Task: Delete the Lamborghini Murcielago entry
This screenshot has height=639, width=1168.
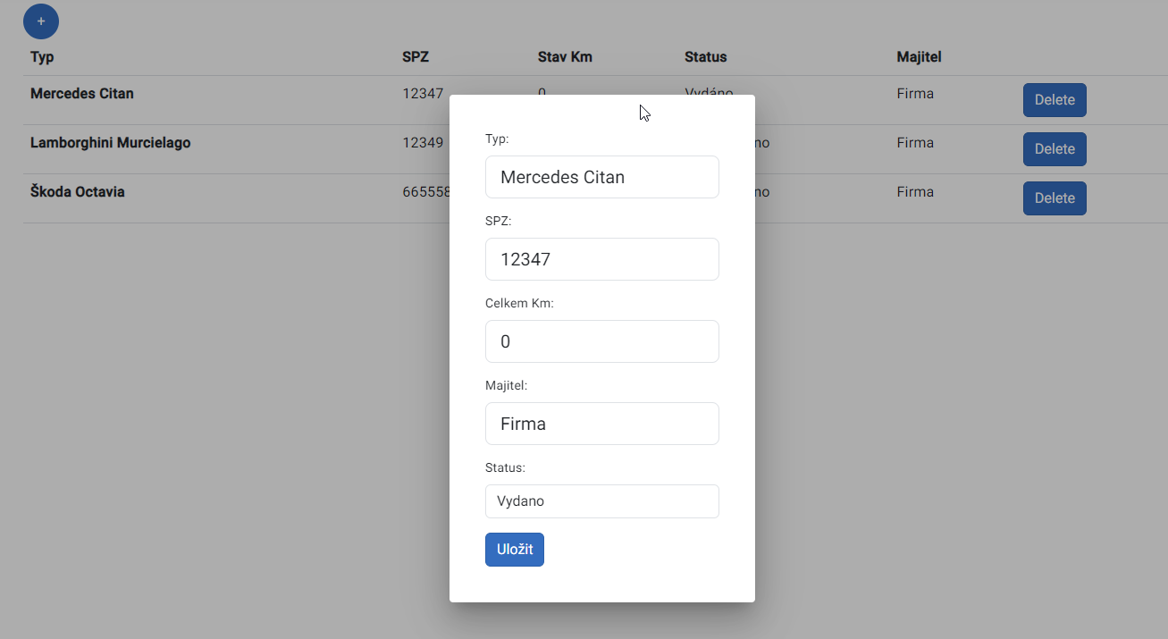Action: 1054,149
